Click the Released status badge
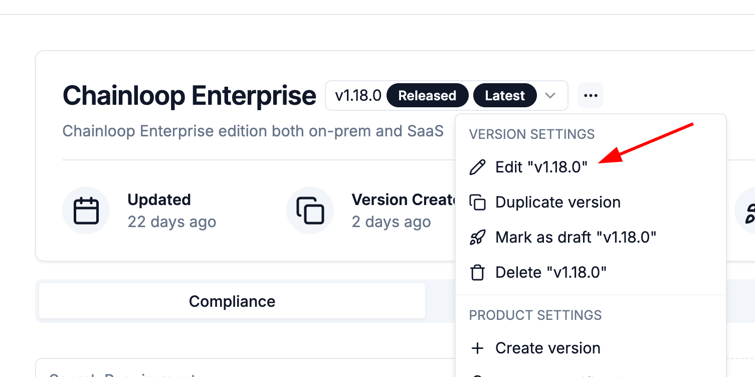This screenshot has width=755, height=377. coord(427,95)
